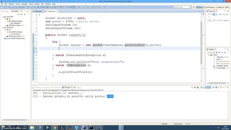231x130 pixels.
Task: Switch to the Resource perspective
Action: (x=220, y=7)
